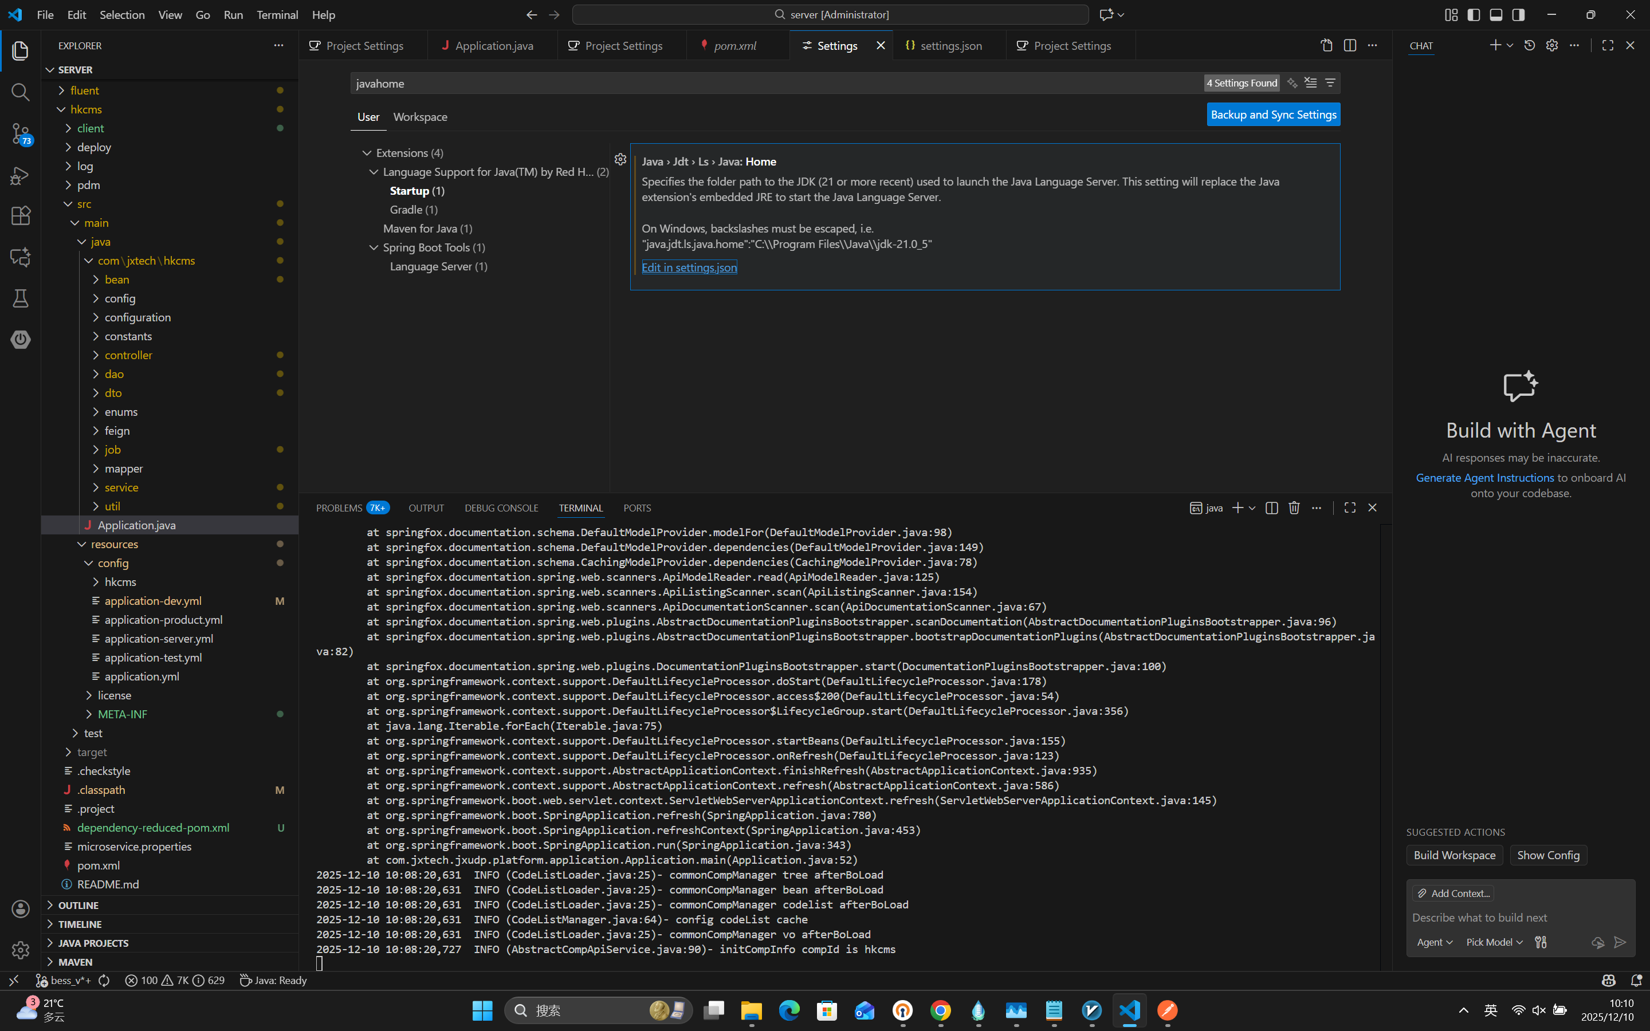Switch to the Workspace settings tab
1650x1031 pixels.
click(x=420, y=117)
